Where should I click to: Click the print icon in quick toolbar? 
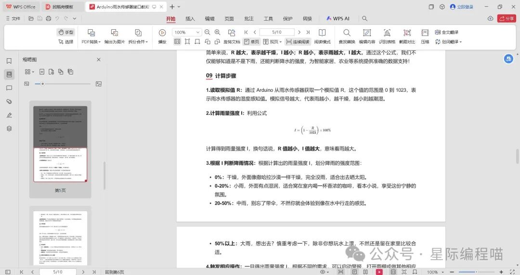tap(49, 19)
